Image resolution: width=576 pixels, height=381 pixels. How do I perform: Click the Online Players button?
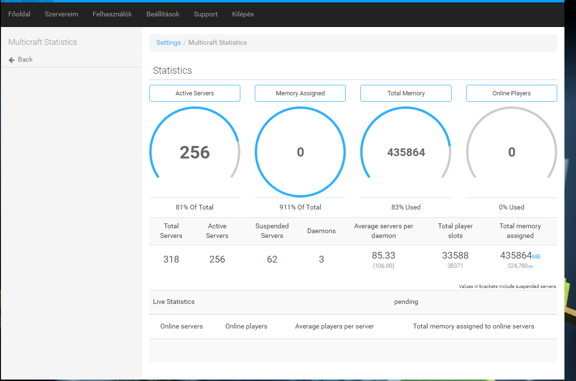click(x=511, y=93)
